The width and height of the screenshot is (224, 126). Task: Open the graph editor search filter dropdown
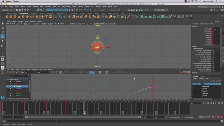(x=29, y=76)
